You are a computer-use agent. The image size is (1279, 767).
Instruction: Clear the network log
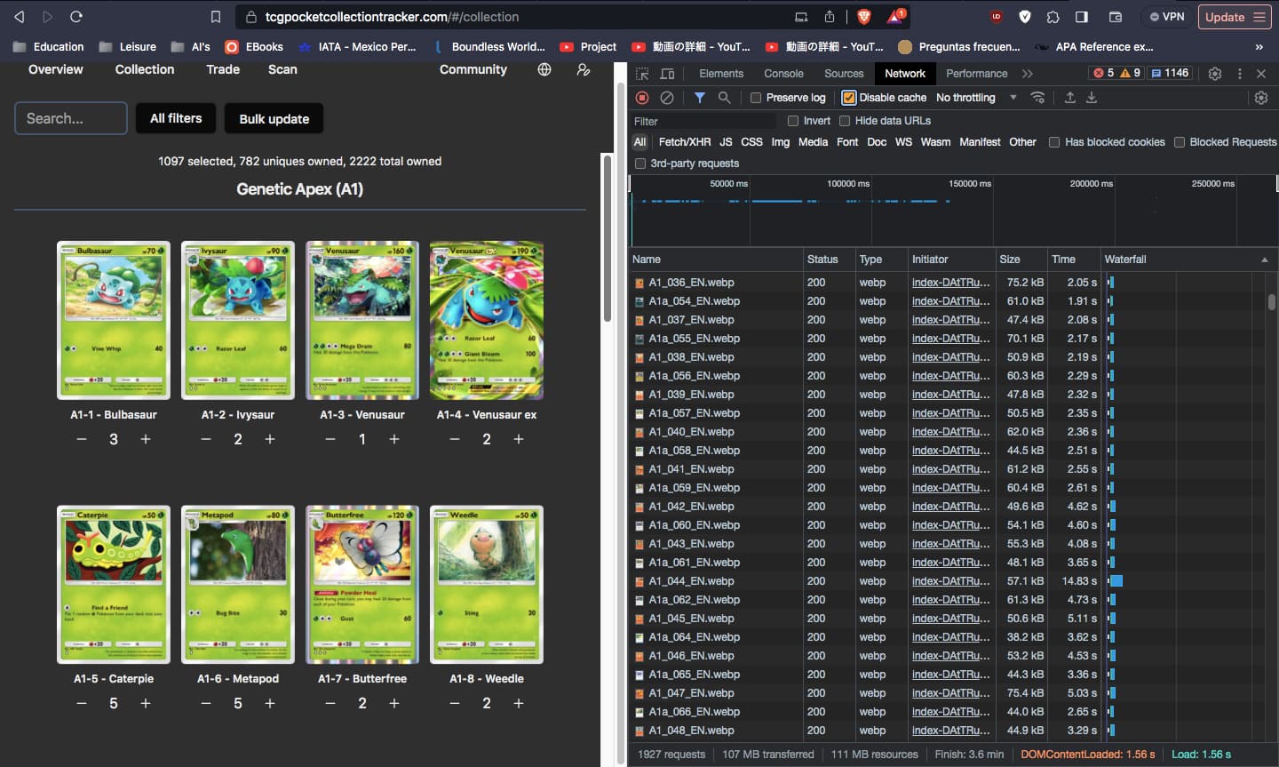click(x=667, y=98)
